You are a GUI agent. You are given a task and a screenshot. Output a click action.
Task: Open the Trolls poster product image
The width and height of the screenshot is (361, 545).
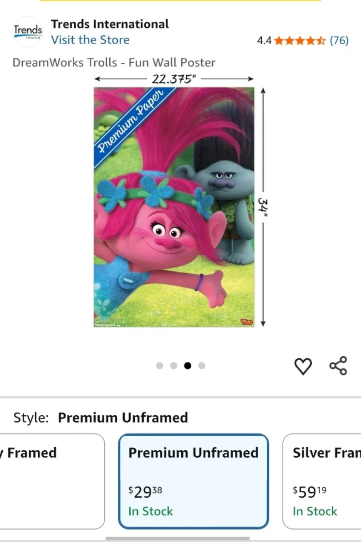(x=174, y=207)
